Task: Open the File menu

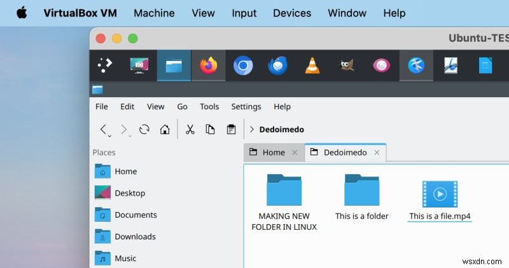Action: (x=102, y=107)
